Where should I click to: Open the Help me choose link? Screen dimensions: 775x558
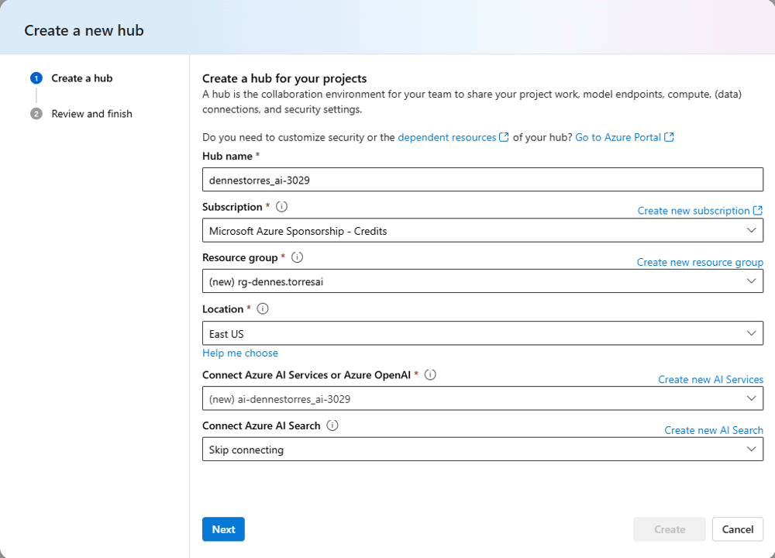point(240,353)
